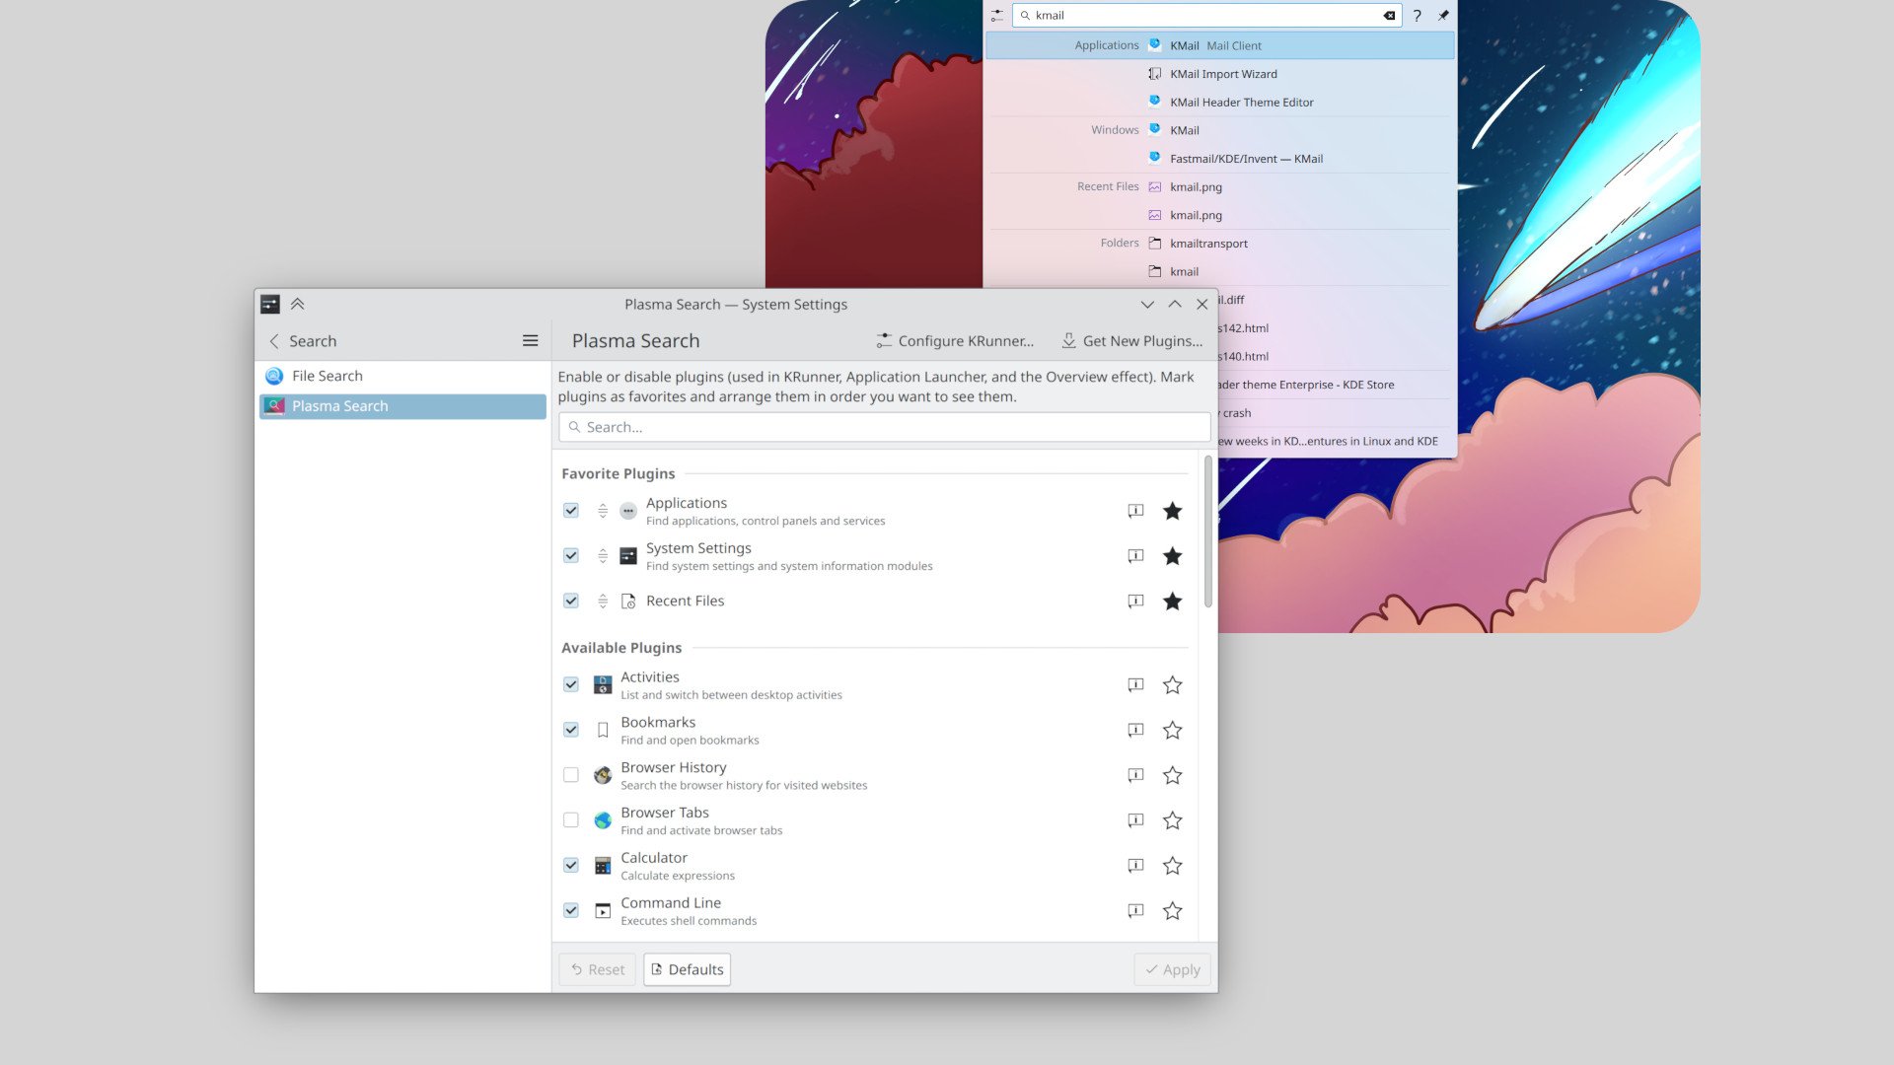Unfavorite the System Settings plugin star
The height and width of the screenshot is (1065, 1894).
tap(1172, 556)
